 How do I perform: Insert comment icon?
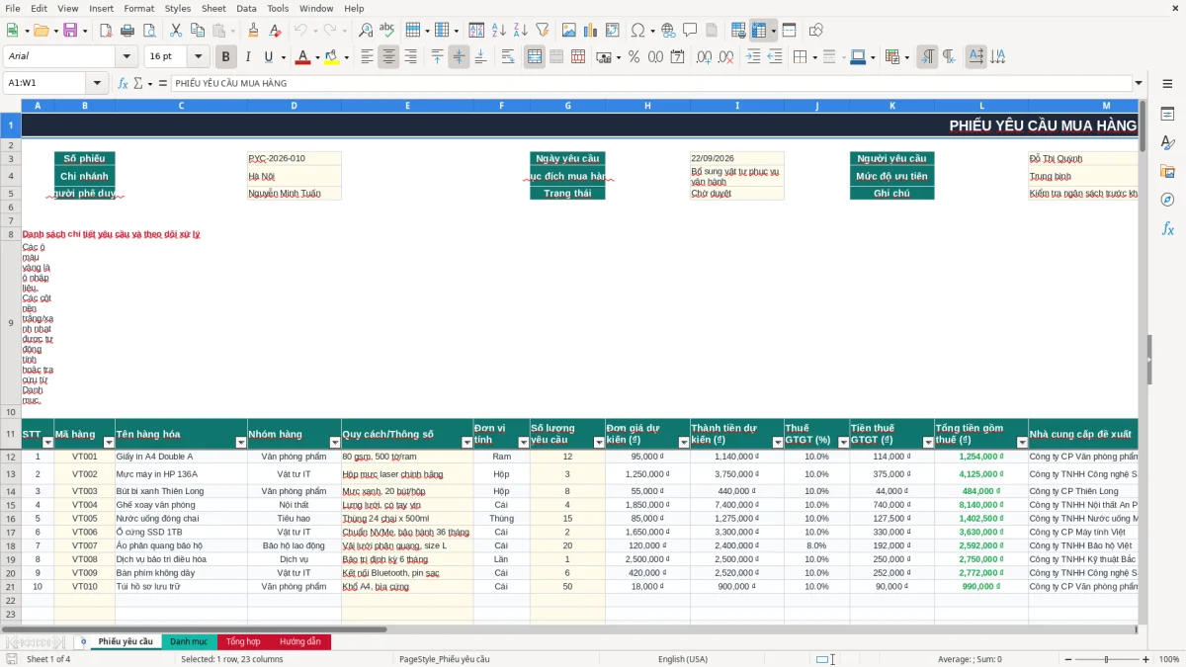pos(690,31)
